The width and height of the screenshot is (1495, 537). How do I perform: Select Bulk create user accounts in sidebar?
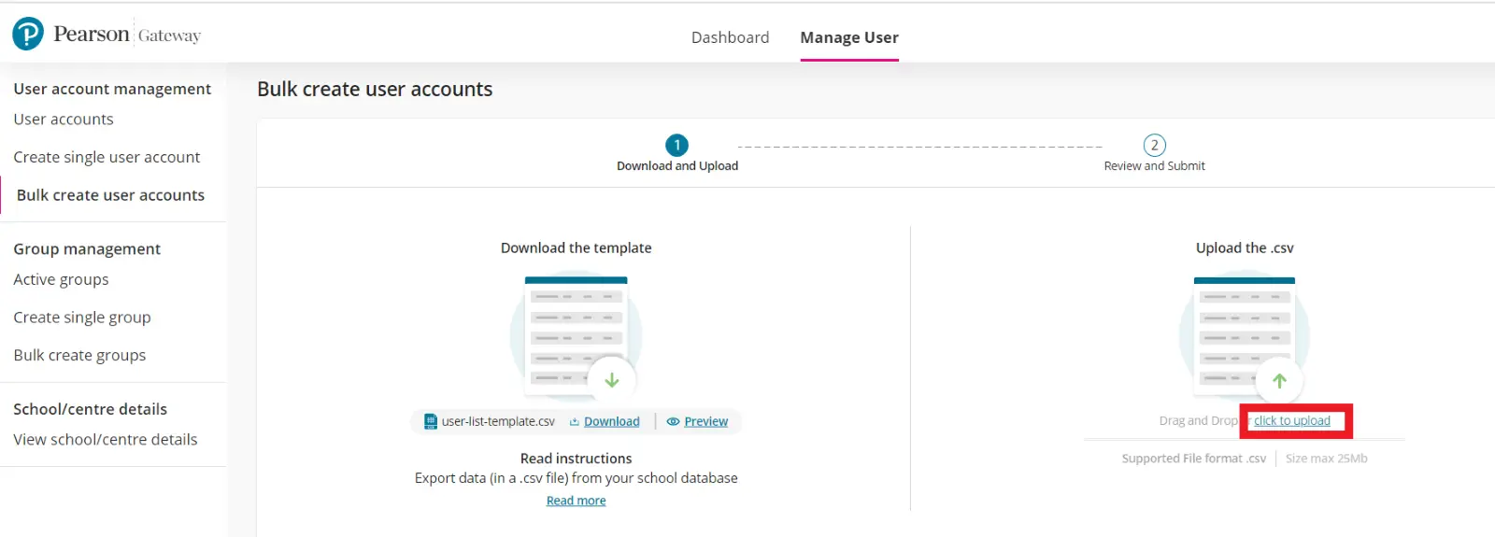[110, 195]
